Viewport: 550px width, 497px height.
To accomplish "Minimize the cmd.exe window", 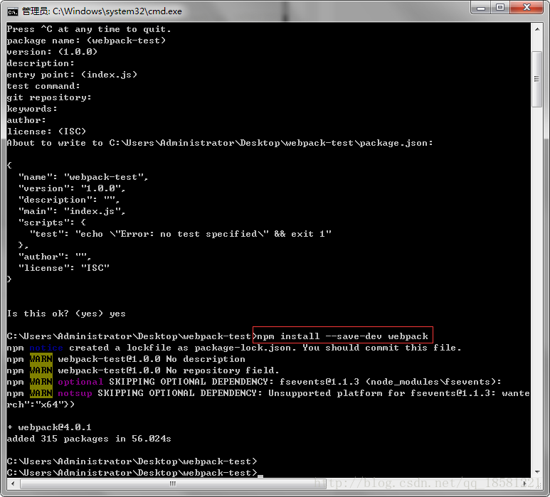I will pos(481,8).
